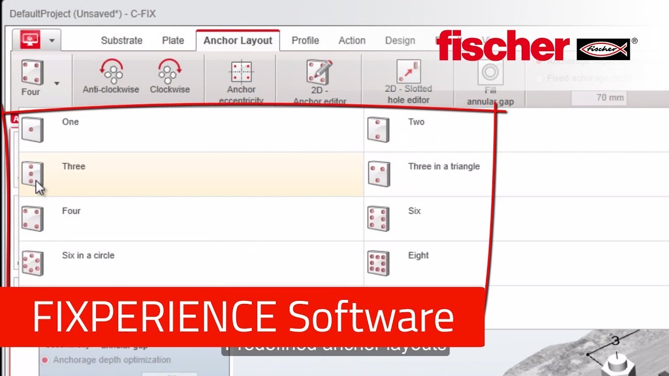
Task: Switch to the Design tab
Action: click(x=400, y=41)
